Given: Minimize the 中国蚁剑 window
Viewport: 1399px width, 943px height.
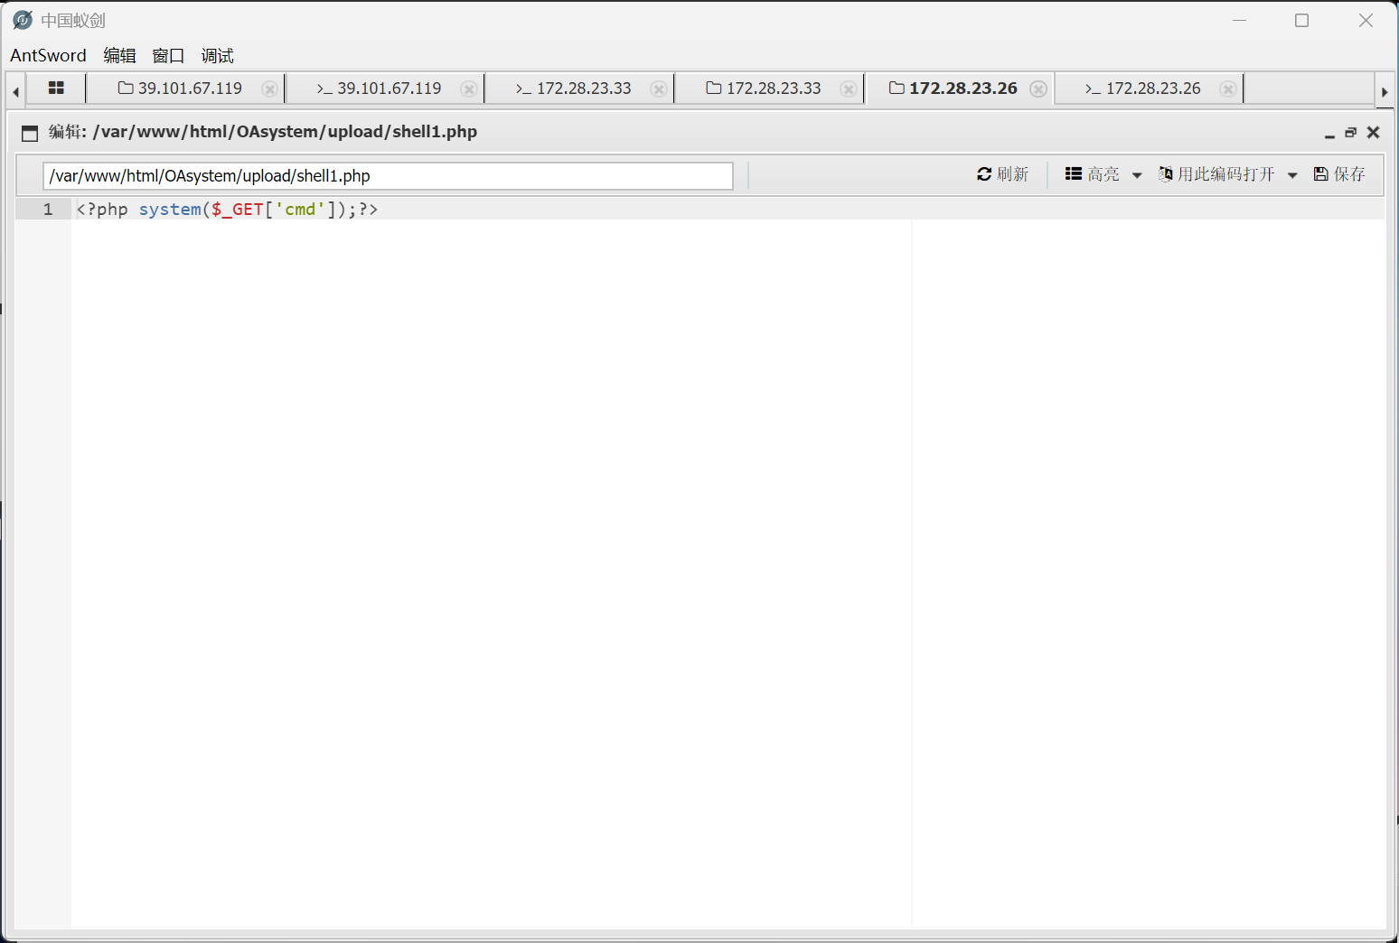Looking at the screenshot, I should [1239, 20].
